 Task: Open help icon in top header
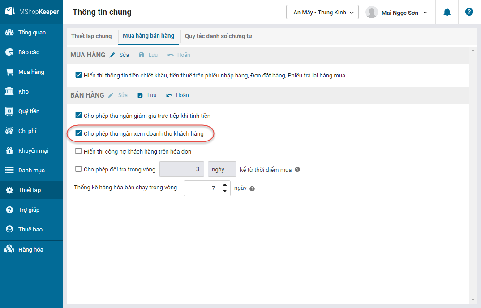[469, 12]
